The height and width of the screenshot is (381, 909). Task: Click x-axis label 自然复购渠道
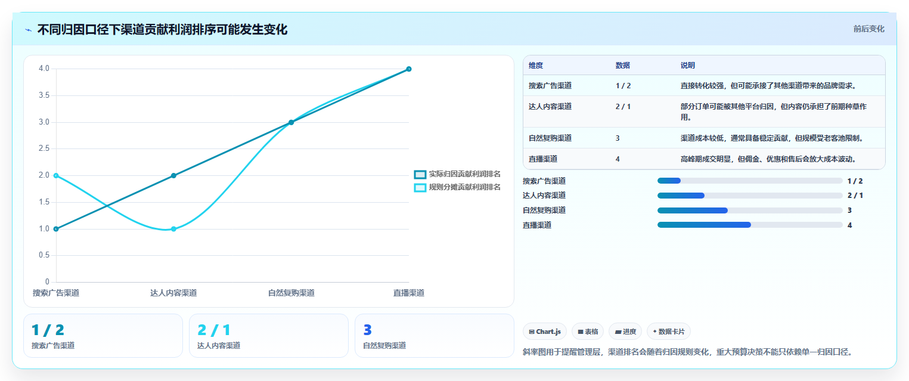point(291,293)
